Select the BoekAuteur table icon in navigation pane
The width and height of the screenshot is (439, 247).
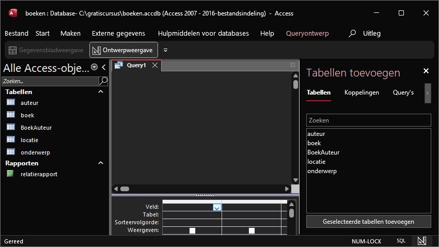point(11,127)
